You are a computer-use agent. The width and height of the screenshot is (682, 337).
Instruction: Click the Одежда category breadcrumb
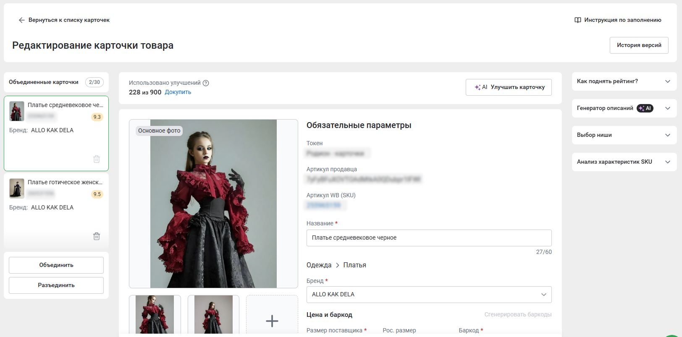click(x=319, y=265)
